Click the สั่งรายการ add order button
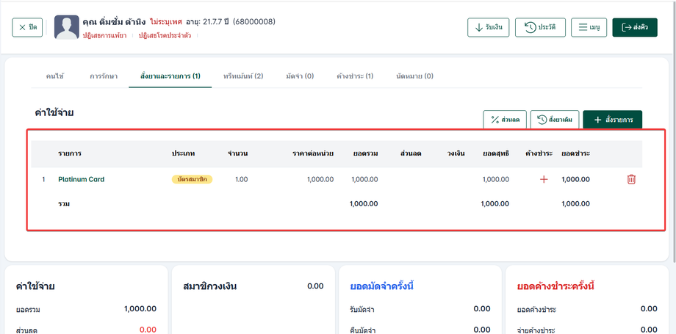Screen dimensions: 676x334 click(613, 120)
